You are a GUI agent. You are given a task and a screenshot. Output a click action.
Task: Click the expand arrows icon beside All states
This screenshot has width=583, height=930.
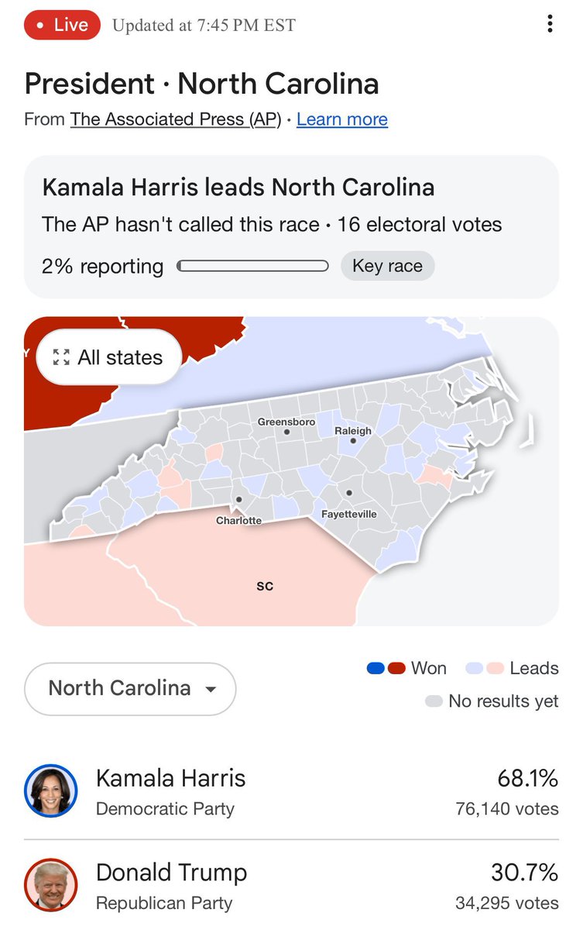(60, 357)
